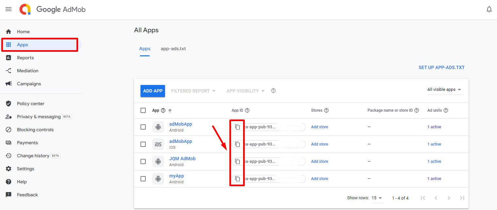
Task: Click the Blocking controls circle-slash icon
Action: pos(9,130)
